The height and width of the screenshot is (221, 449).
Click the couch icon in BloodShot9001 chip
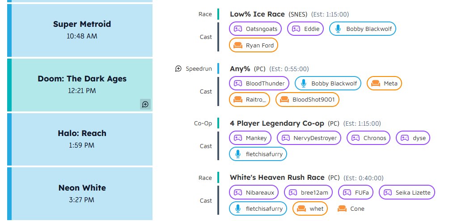click(284, 100)
